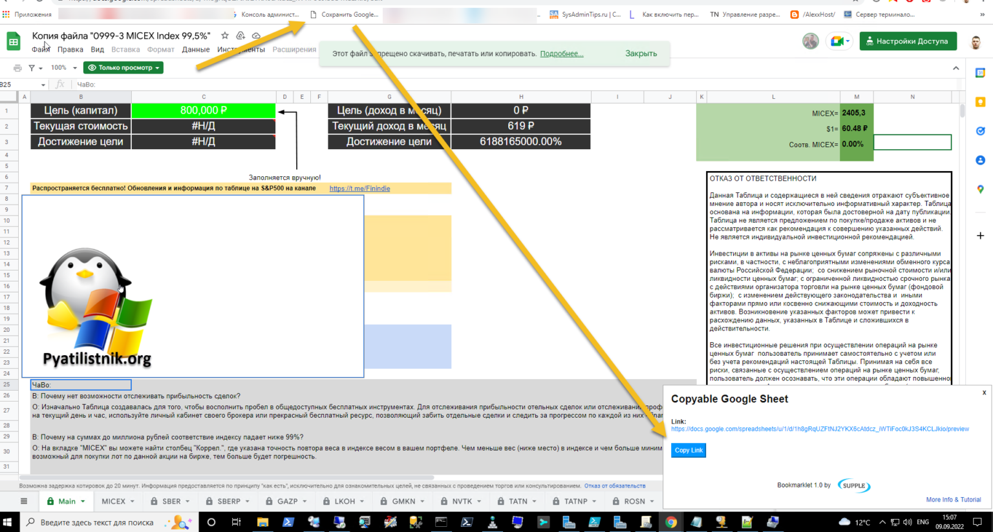Open the 'More Info & Tutorial' link
The width and height of the screenshot is (993, 532).
point(953,500)
